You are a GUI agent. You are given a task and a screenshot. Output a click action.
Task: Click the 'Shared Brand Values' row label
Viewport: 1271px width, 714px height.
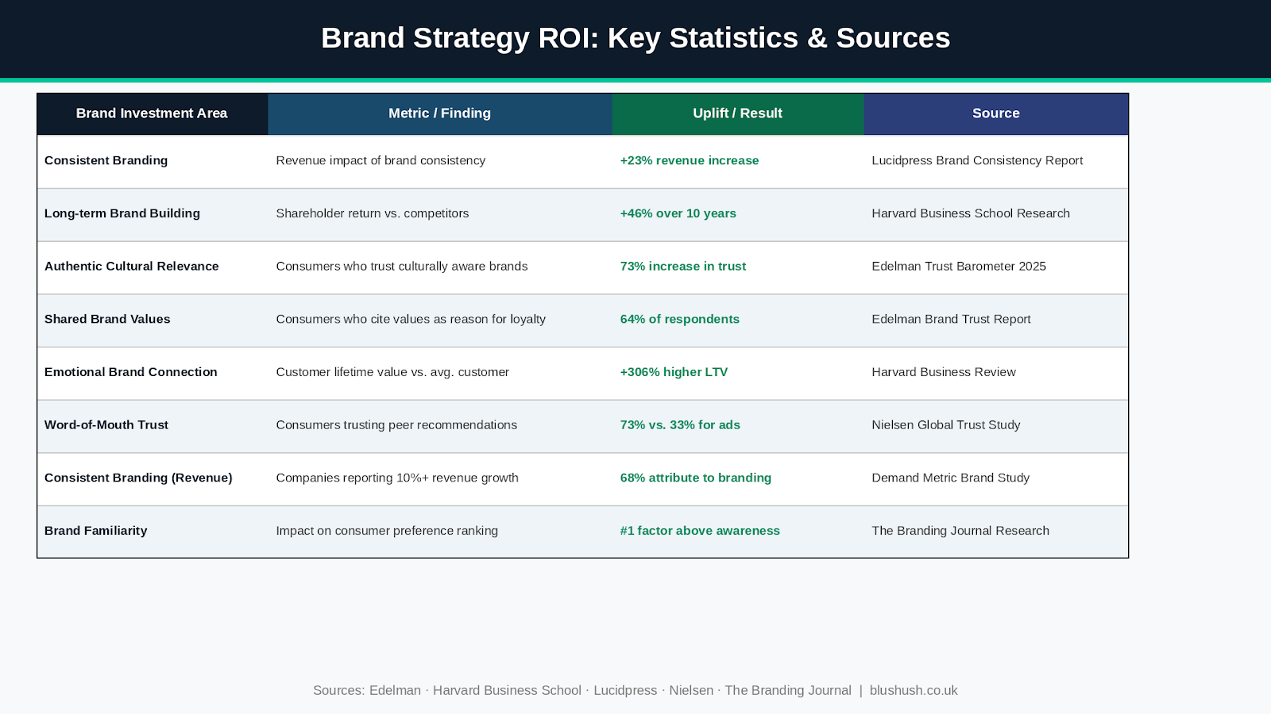click(x=107, y=319)
